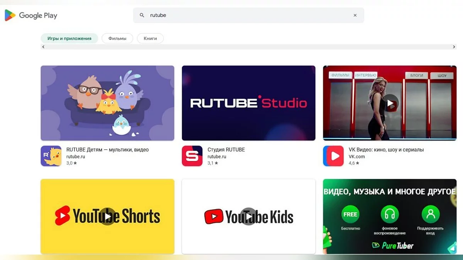Click the search magnifier icon

142,15
